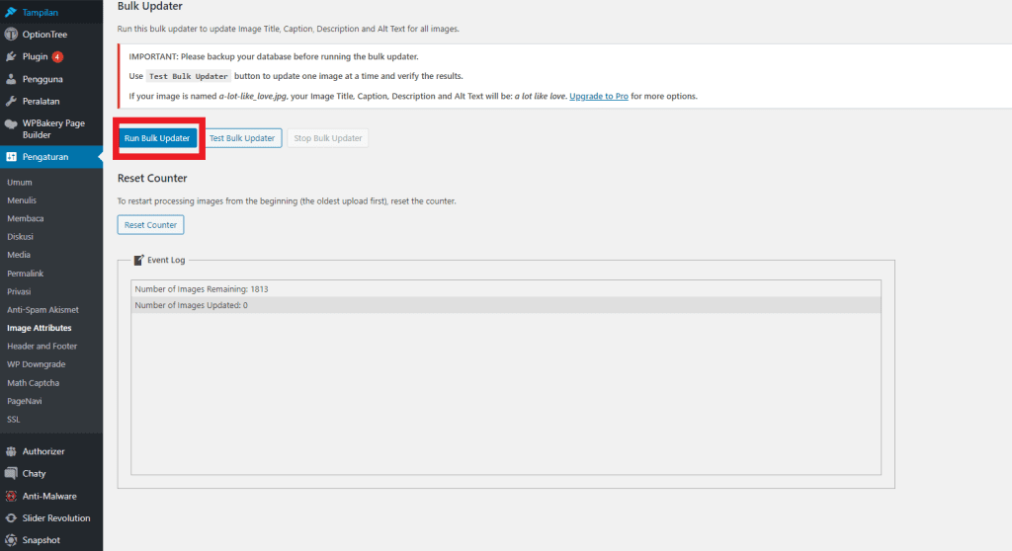Click the IMPORTANT backup database notice
The image size is (1012, 551).
click(x=274, y=56)
